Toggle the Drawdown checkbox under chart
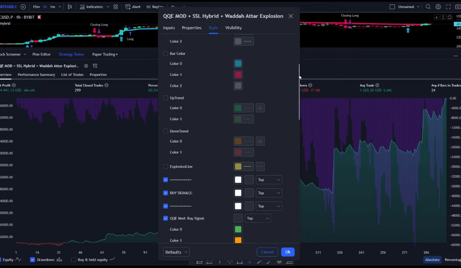Viewport: 461px width, 268px height. [32, 260]
